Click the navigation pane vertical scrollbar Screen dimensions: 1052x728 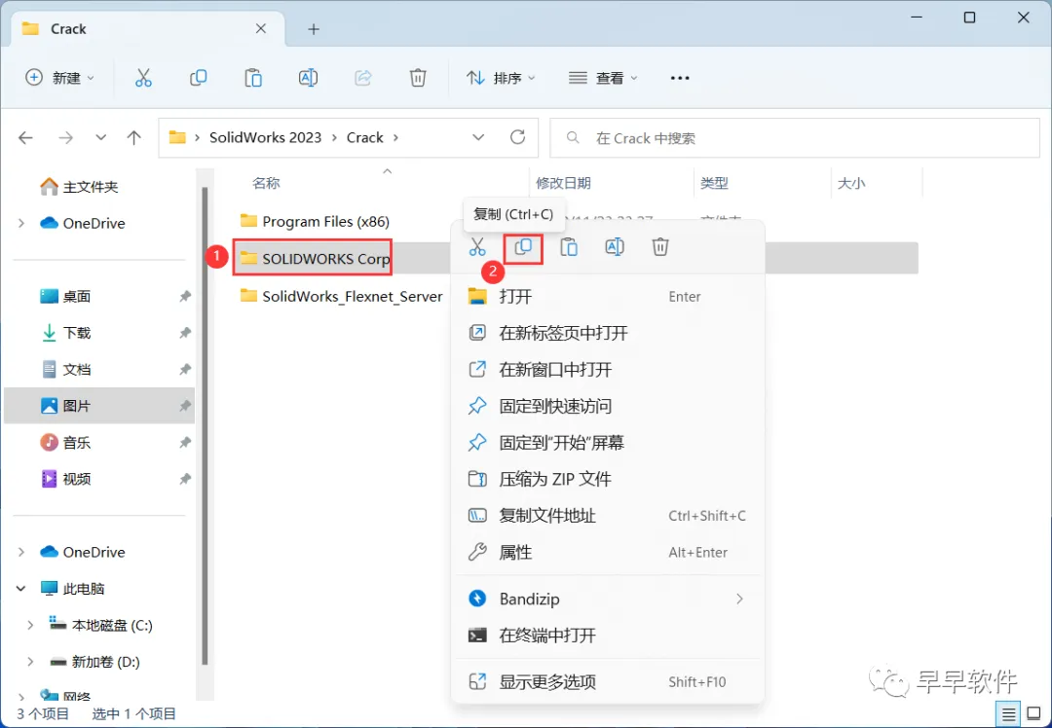[205, 425]
